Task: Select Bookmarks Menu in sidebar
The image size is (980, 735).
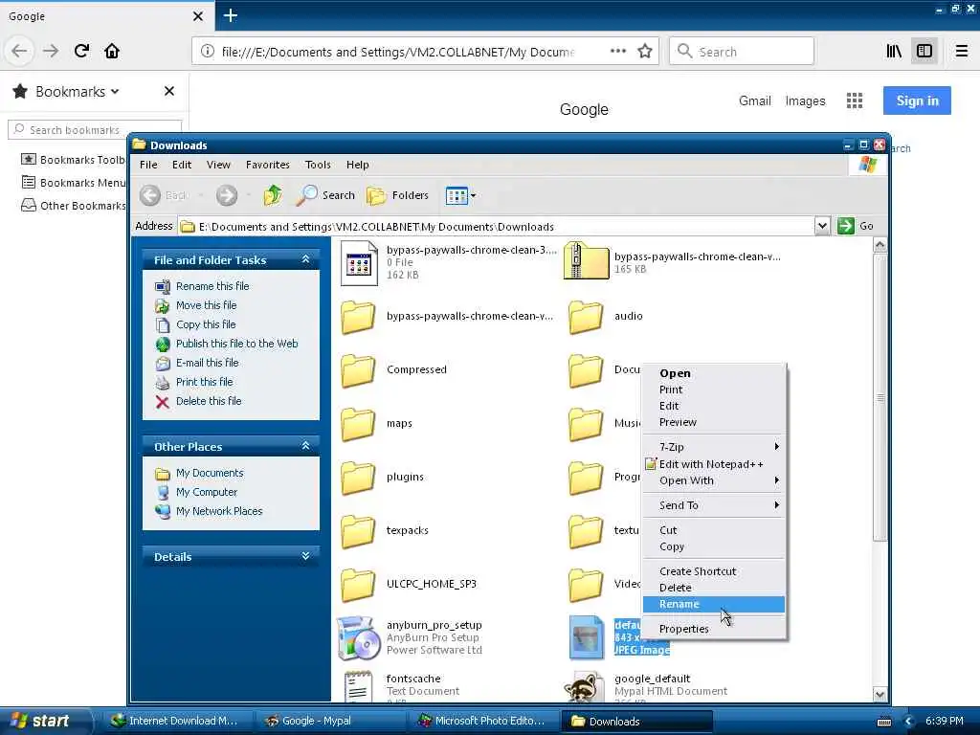Action: coord(73,183)
